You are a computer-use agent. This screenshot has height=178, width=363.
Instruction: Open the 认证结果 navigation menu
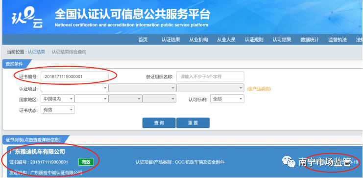tap(170, 40)
